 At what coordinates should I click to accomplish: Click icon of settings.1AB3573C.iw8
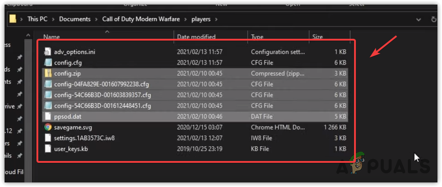(48, 138)
